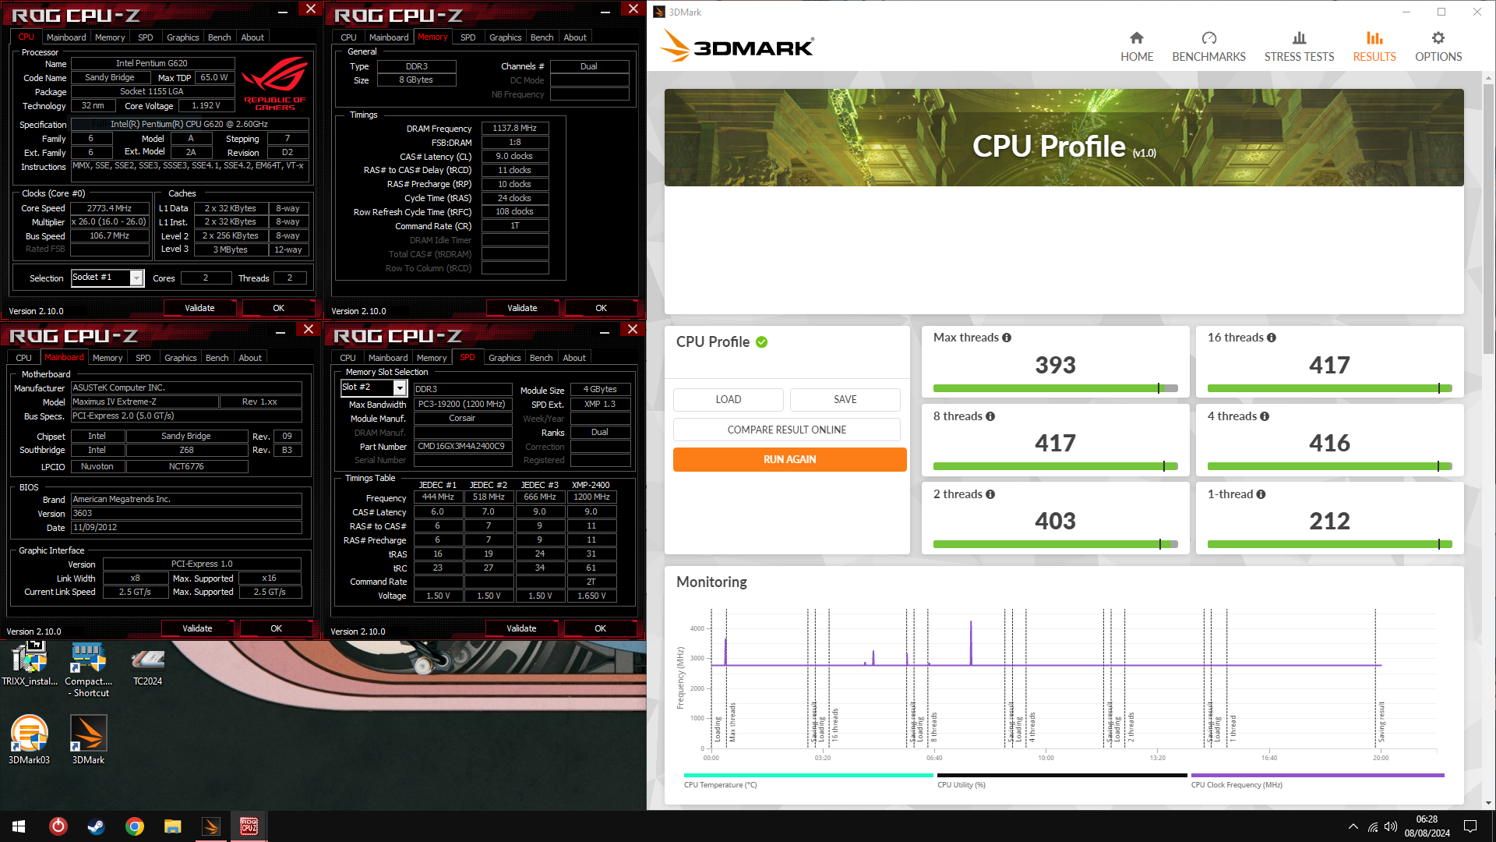
Task: Click the Maximus IV Extreme-Z model field
Action: pos(144,402)
